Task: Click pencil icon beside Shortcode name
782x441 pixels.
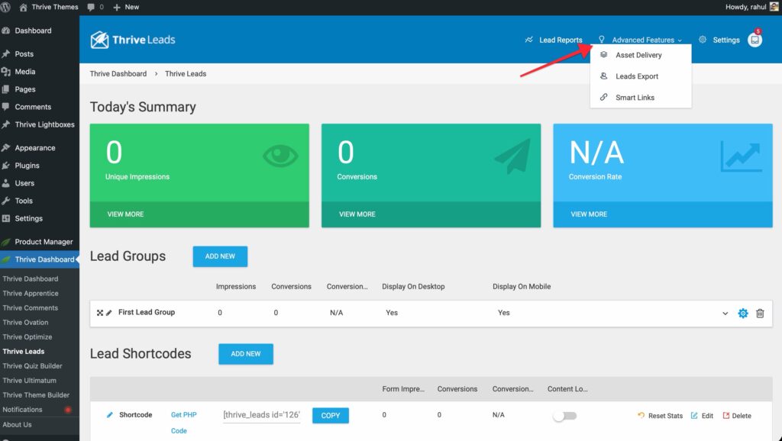Action: pos(110,415)
